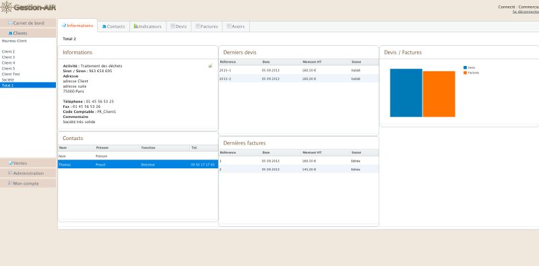The height and width of the screenshot is (266, 539).
Task: Open the Devis tab
Action: click(x=179, y=26)
